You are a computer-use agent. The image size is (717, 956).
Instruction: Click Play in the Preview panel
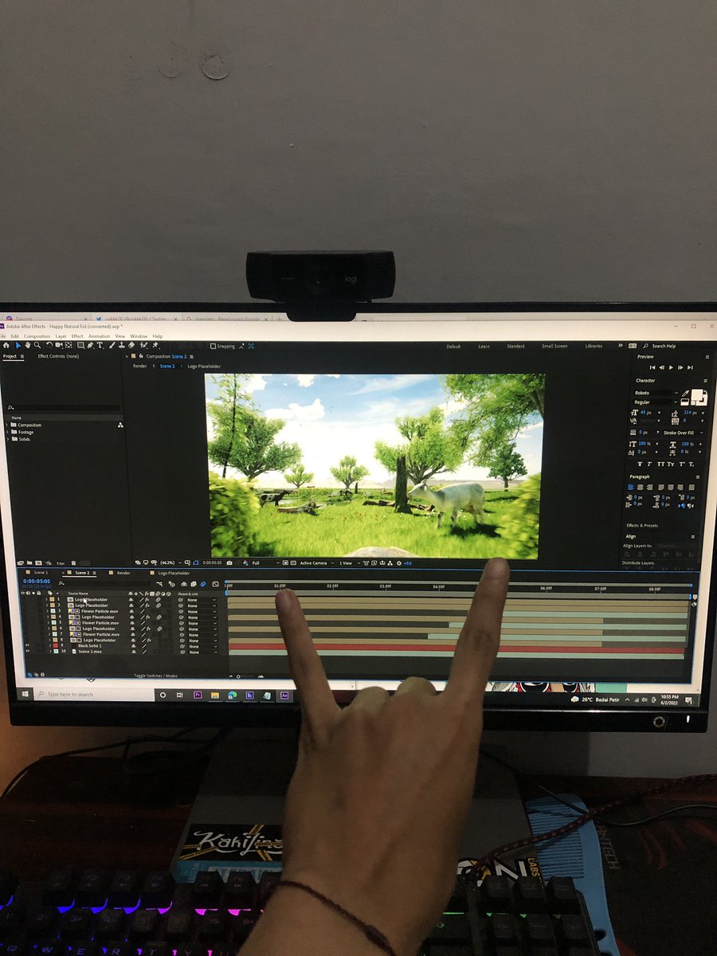[671, 367]
